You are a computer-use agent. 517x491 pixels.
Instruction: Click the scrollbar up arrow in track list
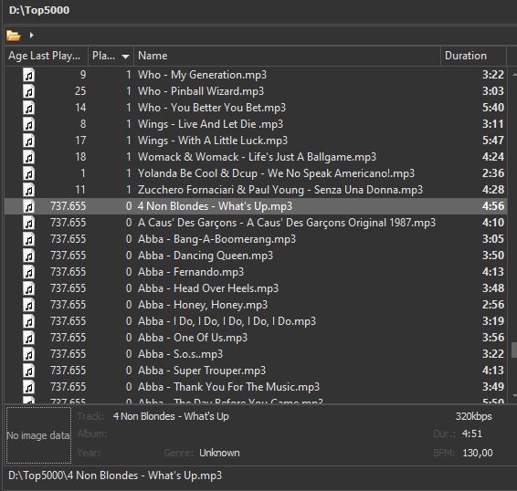[514, 75]
